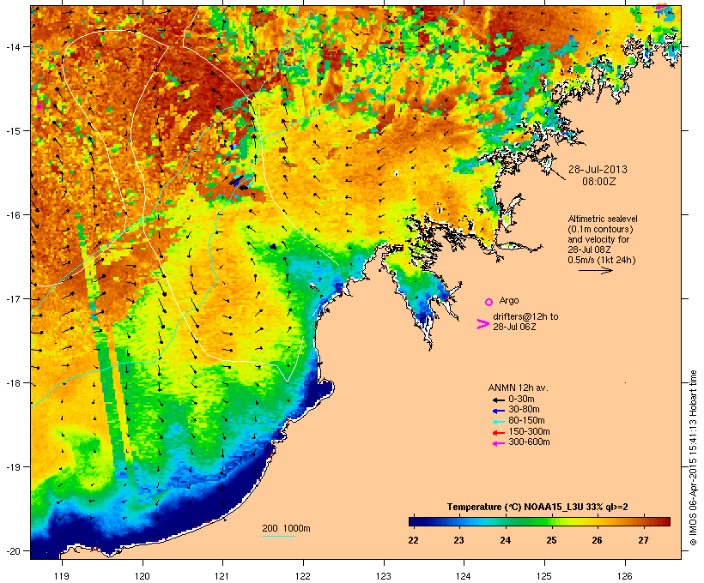The height and width of the screenshot is (583, 704).
Task: Click the '80-150m' depth label
Action: coord(526,420)
